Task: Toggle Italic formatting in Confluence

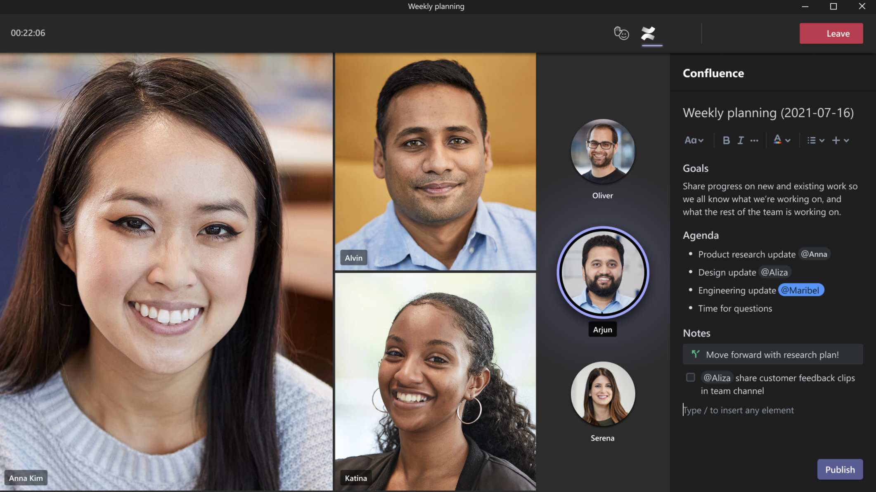Action: (x=740, y=140)
